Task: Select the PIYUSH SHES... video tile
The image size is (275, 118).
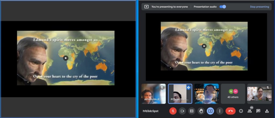Action: 180,94
